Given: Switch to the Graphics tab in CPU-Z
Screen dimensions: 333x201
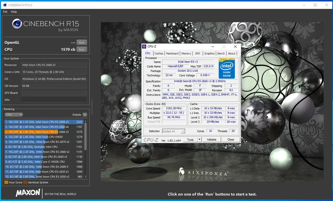Looking at the screenshot, I should click(x=210, y=54).
